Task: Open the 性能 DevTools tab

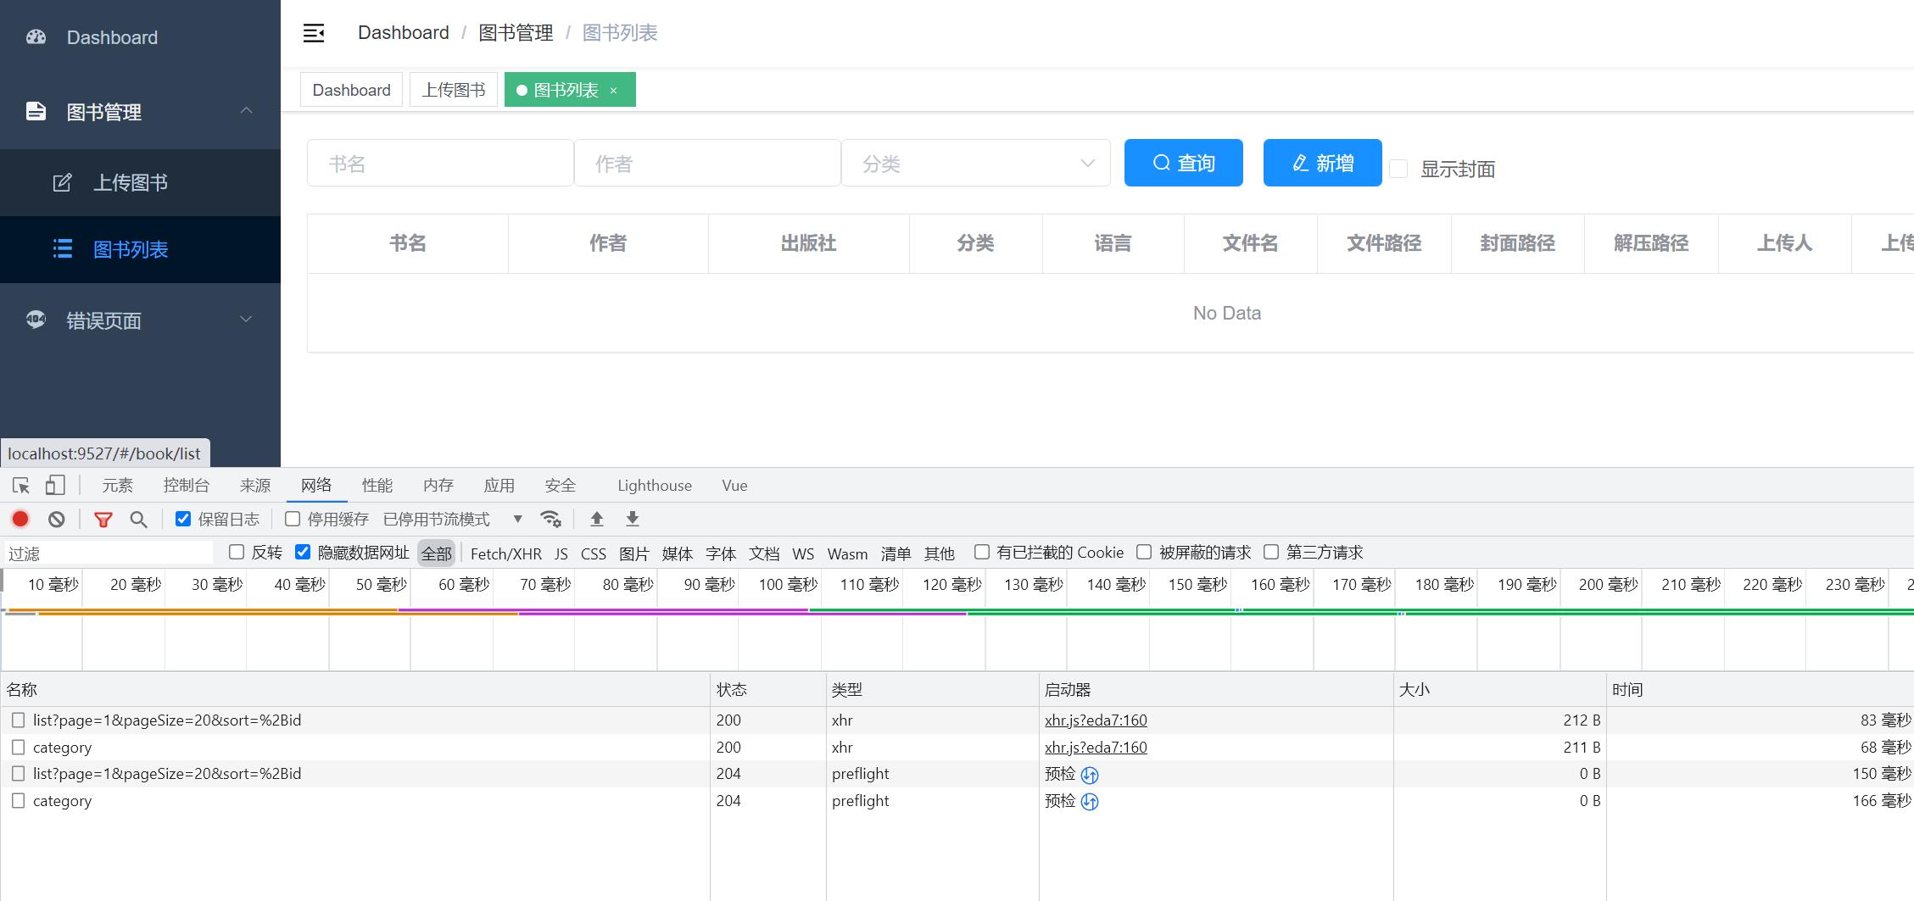Action: [x=377, y=485]
